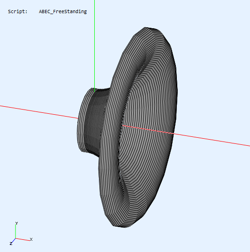Click the 'Script:' label text
Image resolution: width=250 pixels, height=252 pixels.
pyautogui.click(x=18, y=12)
